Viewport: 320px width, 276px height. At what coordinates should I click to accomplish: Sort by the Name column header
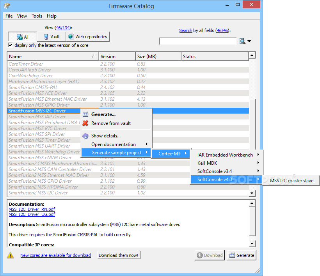(53, 56)
